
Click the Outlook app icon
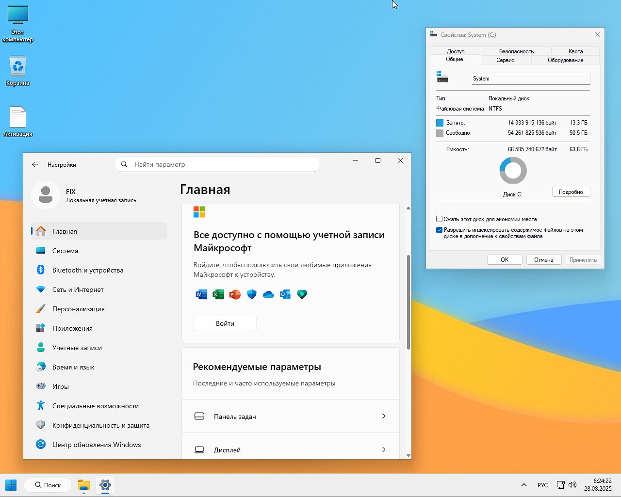pos(285,294)
